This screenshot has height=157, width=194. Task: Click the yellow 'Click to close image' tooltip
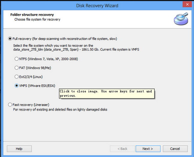[x=107, y=93]
